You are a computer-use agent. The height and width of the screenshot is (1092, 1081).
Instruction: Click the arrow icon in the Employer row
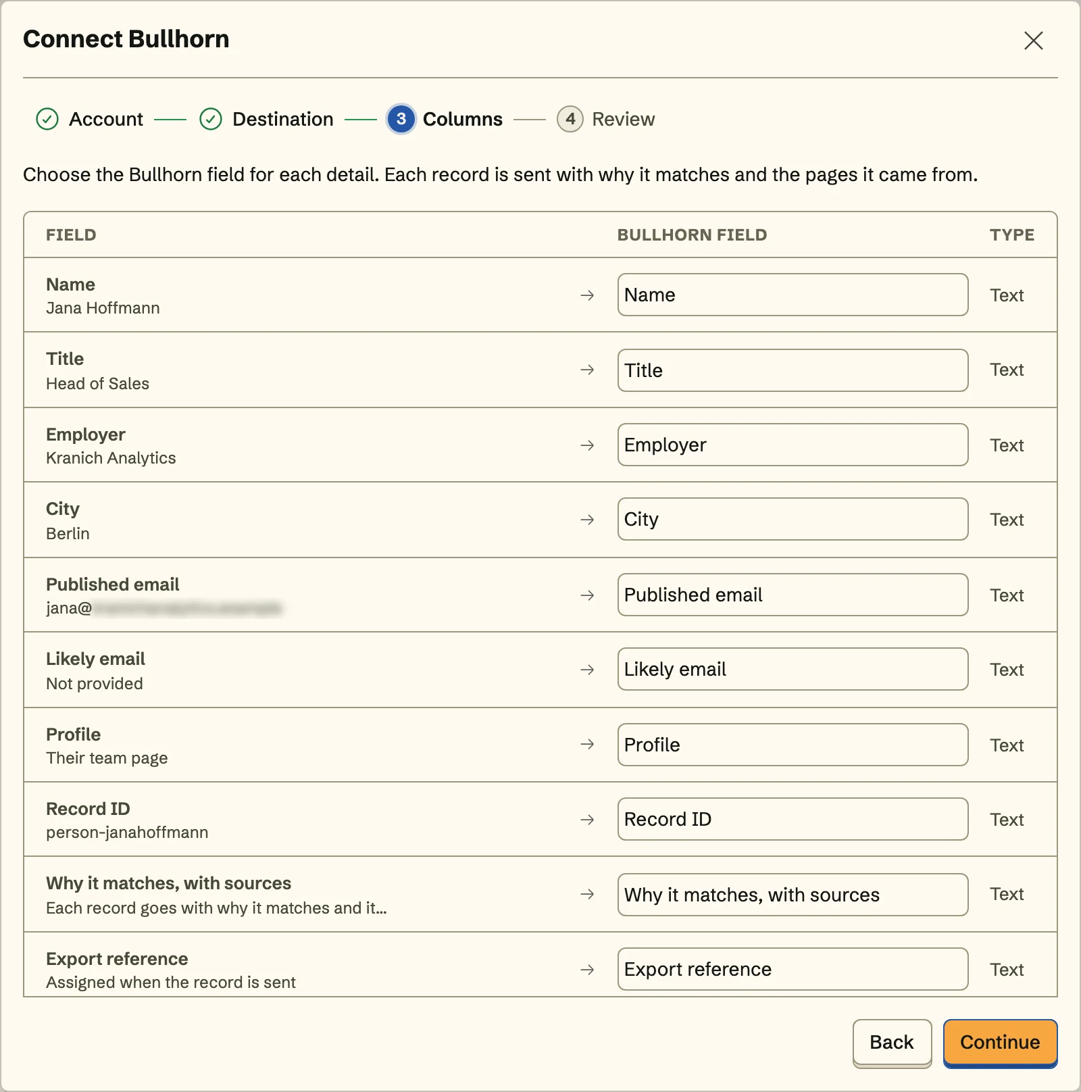587,445
